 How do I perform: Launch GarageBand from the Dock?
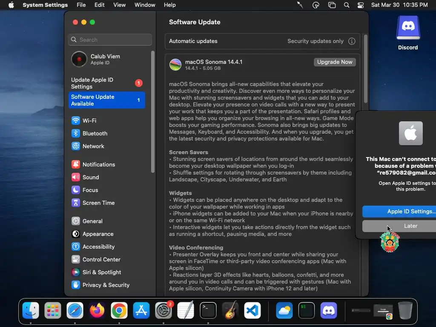pyautogui.click(x=230, y=310)
